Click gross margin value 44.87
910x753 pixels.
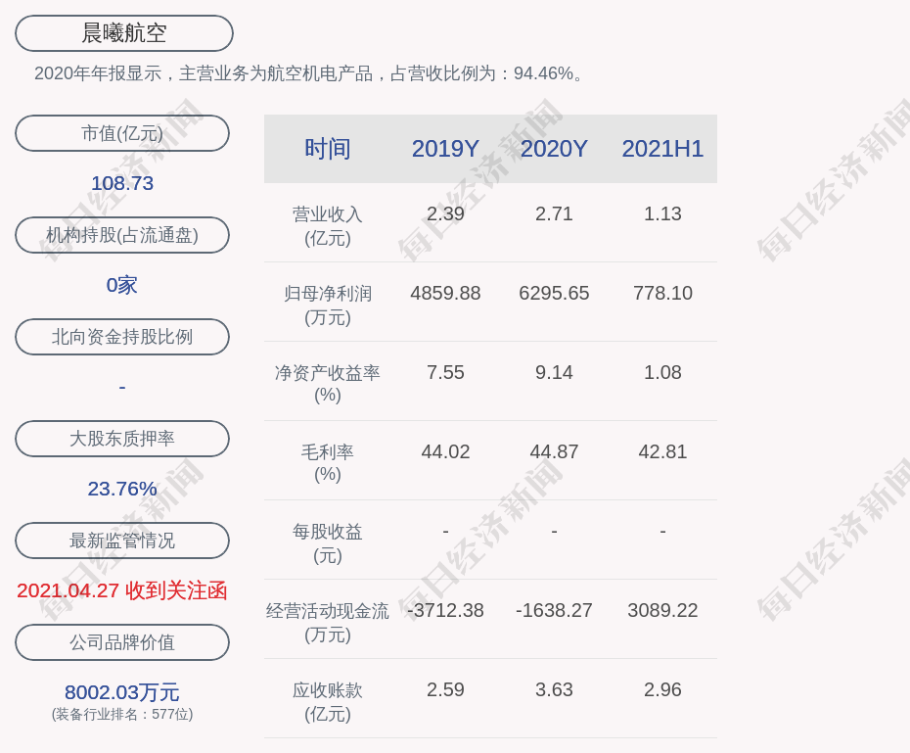(x=554, y=451)
